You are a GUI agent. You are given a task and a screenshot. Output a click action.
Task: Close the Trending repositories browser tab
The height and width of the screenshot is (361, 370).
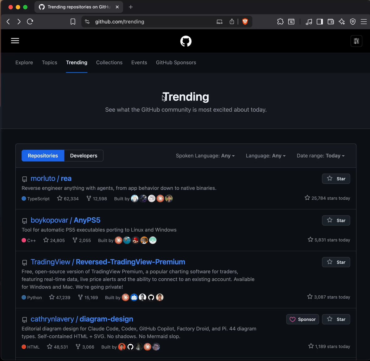117,7
